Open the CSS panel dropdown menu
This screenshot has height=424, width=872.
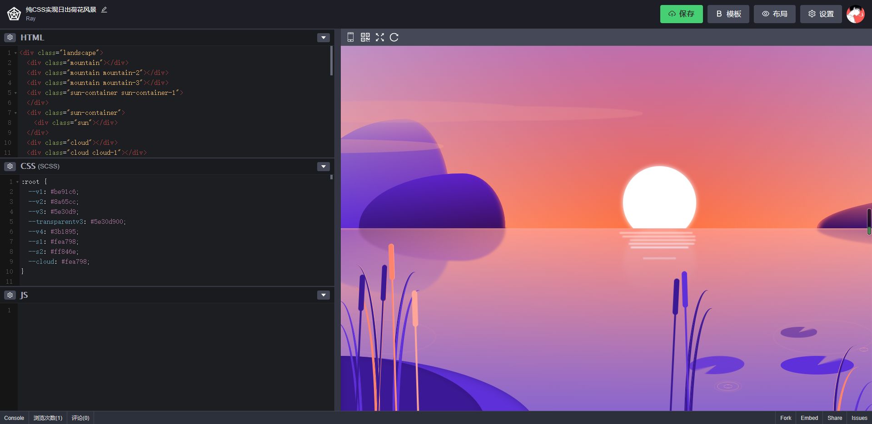click(323, 167)
